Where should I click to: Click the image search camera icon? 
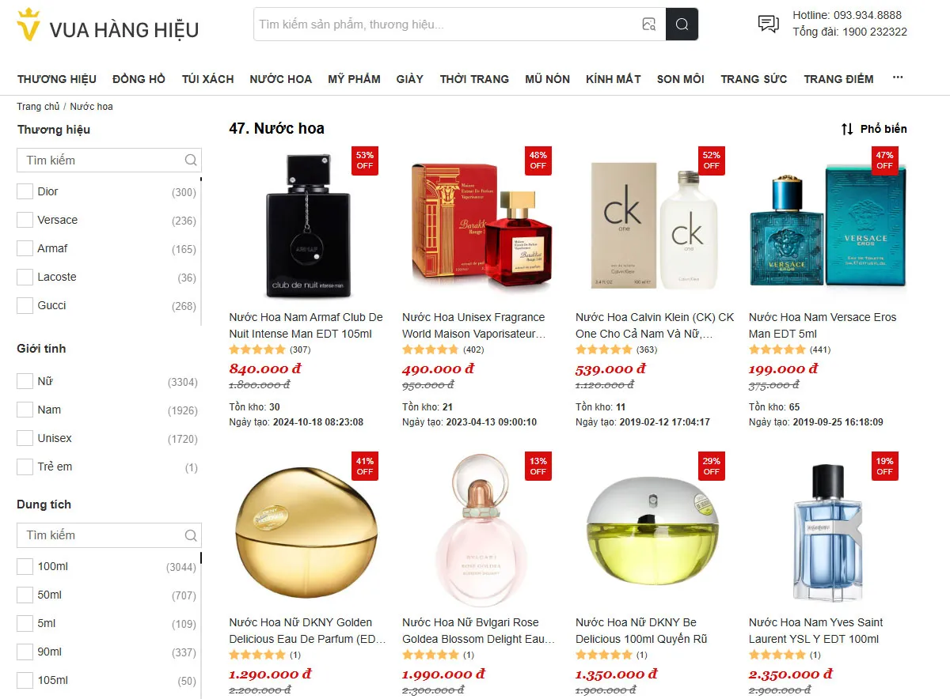(x=649, y=25)
